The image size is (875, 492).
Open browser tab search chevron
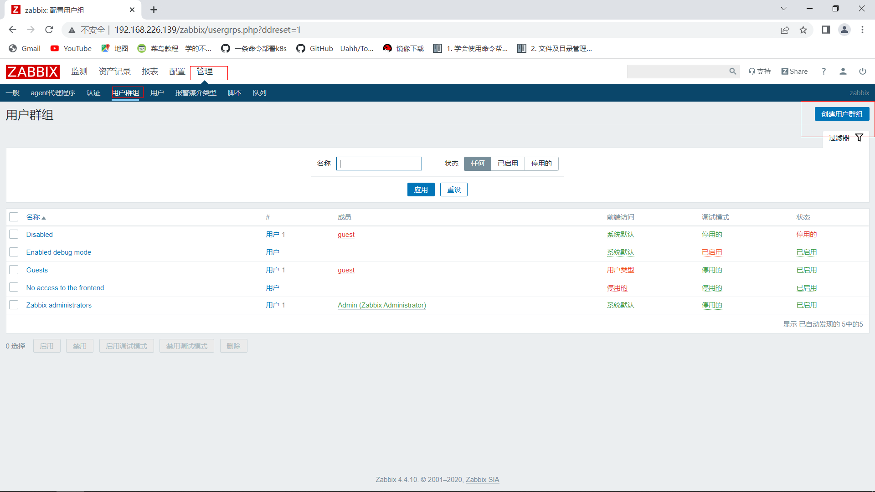pos(783,9)
